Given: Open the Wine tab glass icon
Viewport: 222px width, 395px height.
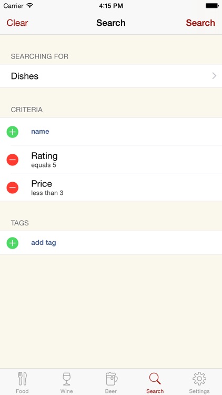Looking at the screenshot, I should click(x=66, y=379).
